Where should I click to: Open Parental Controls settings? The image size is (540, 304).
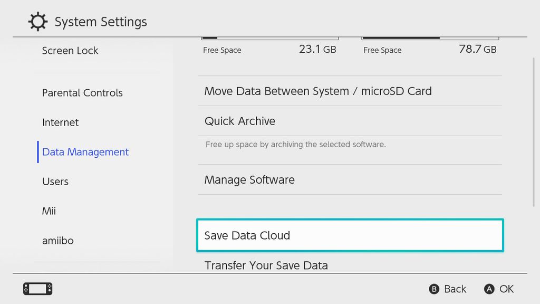tap(82, 93)
